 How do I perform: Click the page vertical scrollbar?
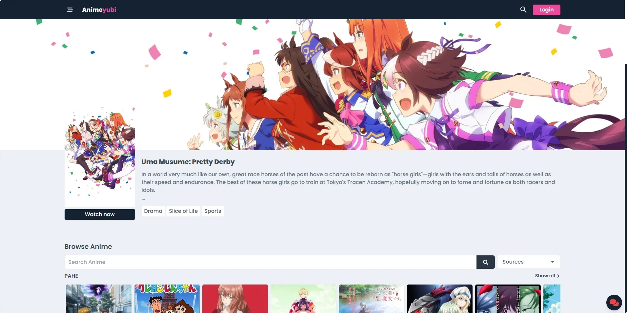[x=626, y=188]
